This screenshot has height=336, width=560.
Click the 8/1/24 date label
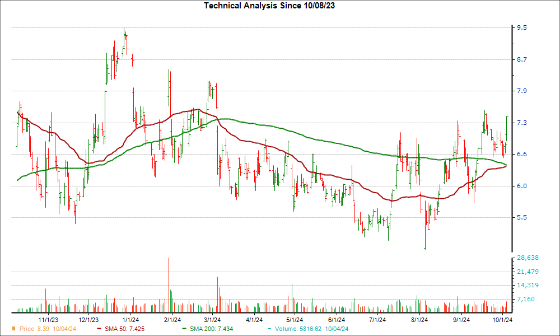pos(419,320)
